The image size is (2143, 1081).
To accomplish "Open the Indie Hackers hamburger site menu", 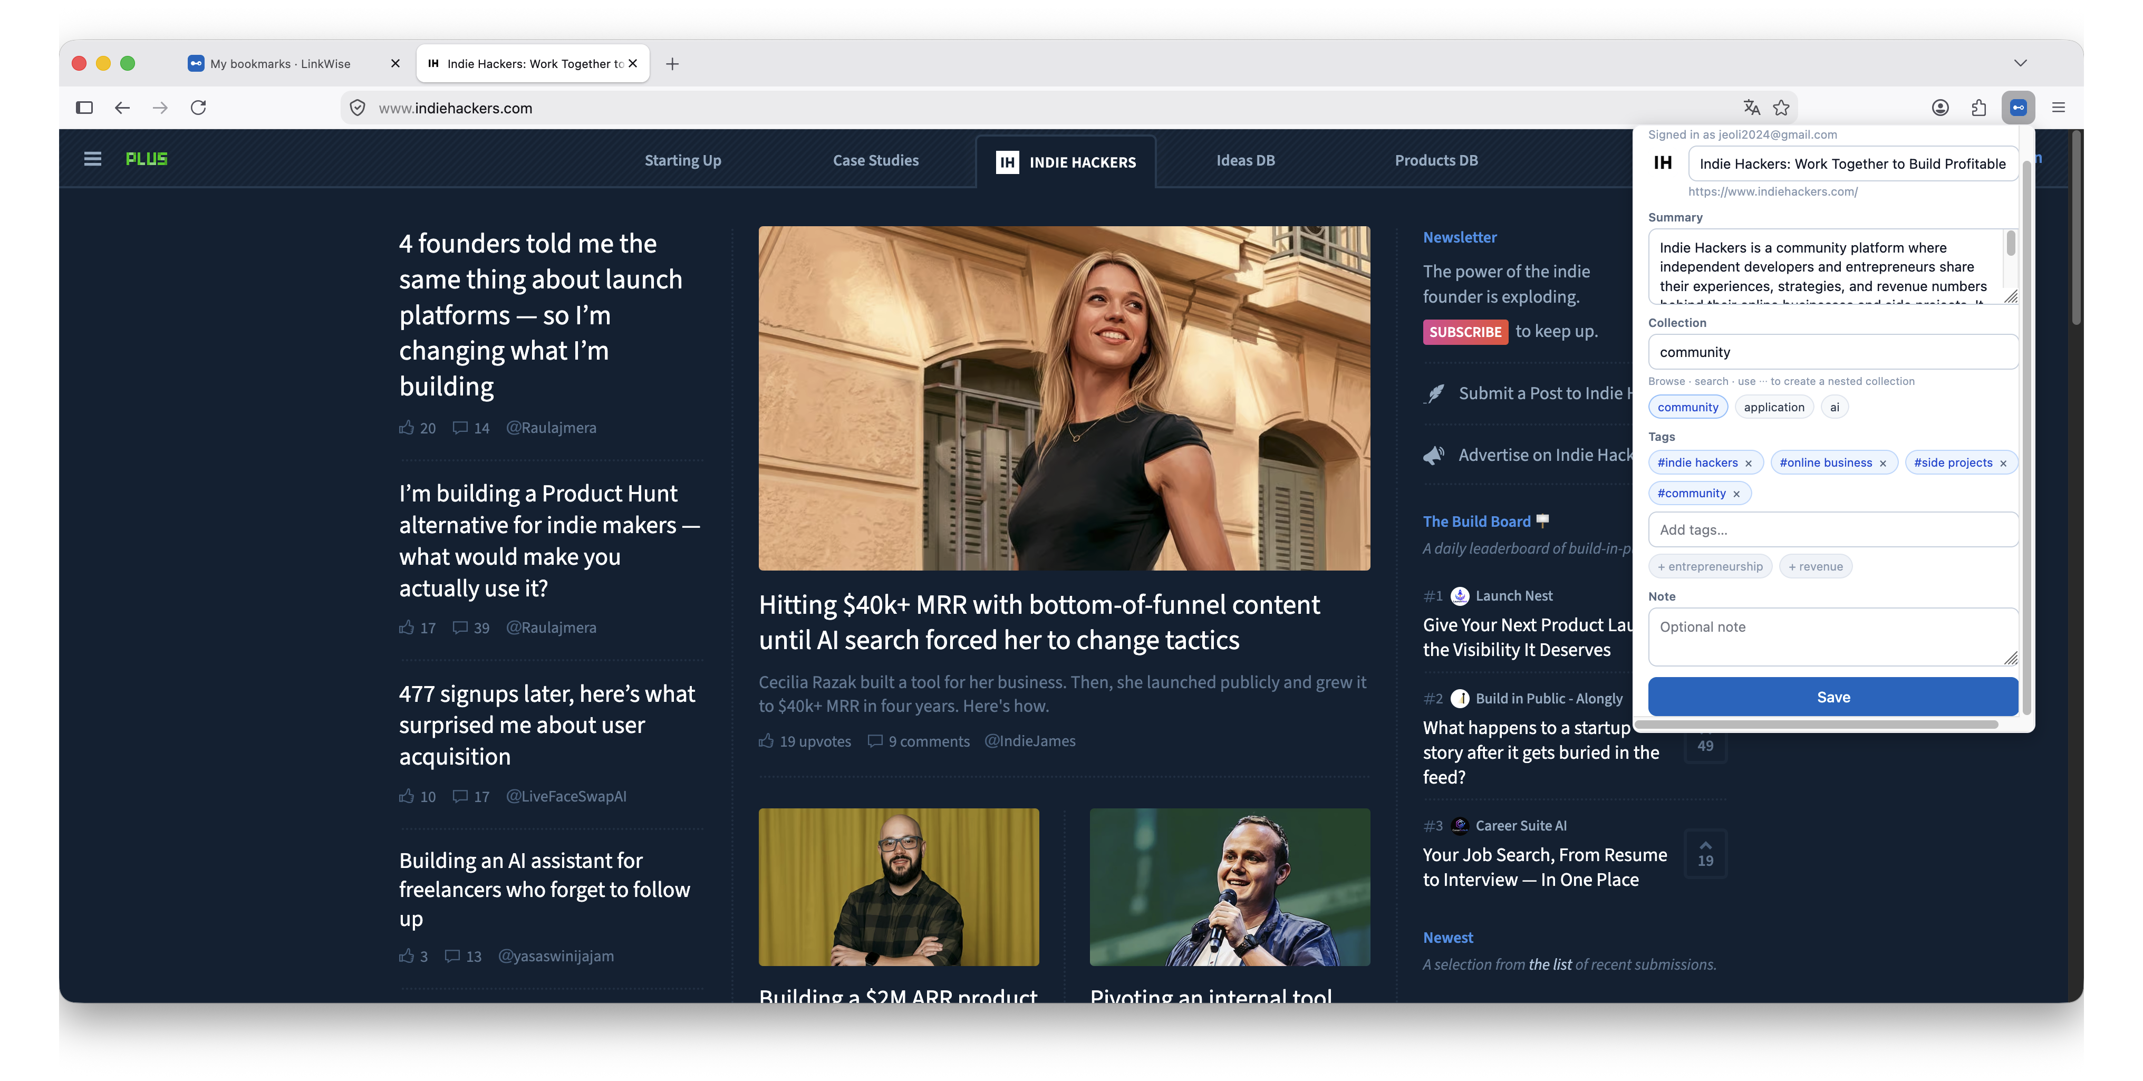I will tap(92, 159).
